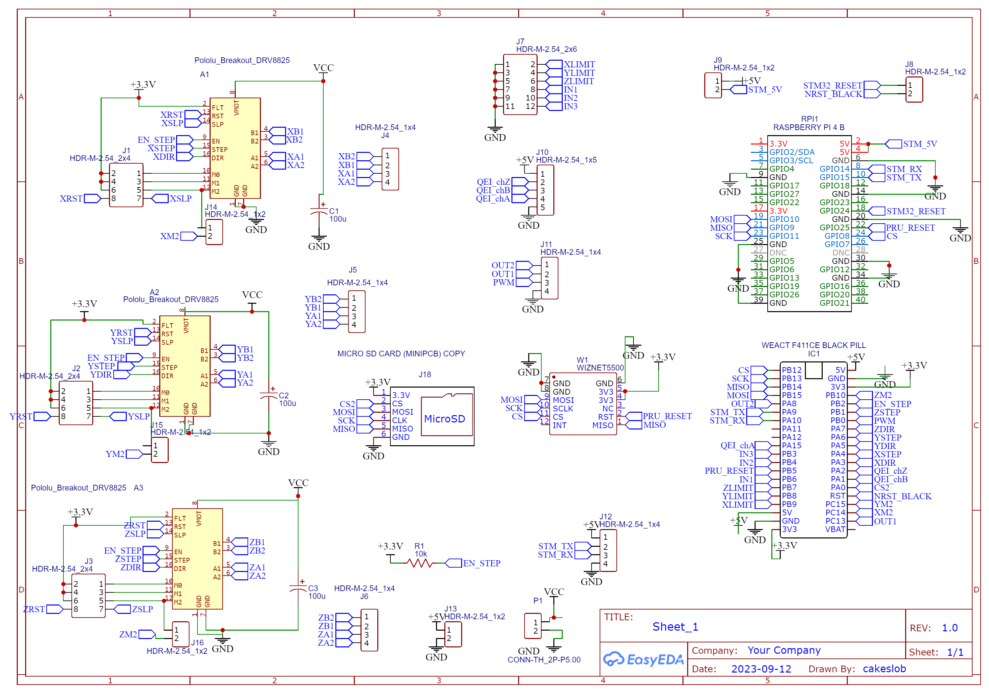Select the REV value 1.0

(x=950, y=628)
